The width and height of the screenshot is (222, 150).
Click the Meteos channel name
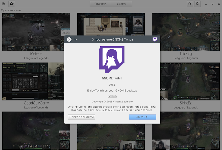coord(36,53)
